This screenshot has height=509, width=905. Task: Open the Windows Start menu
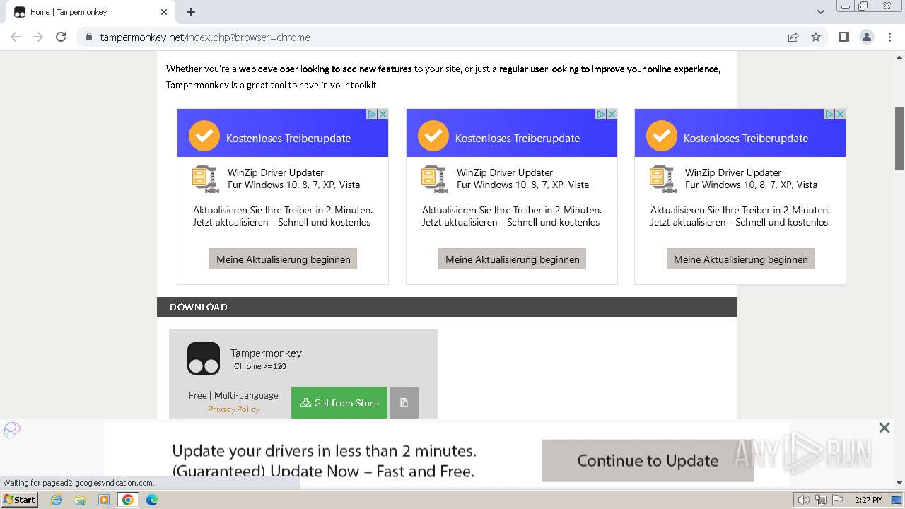[20, 500]
